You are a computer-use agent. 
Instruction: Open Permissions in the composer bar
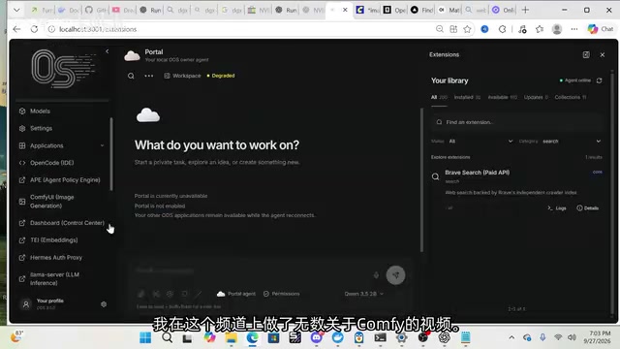(x=282, y=294)
